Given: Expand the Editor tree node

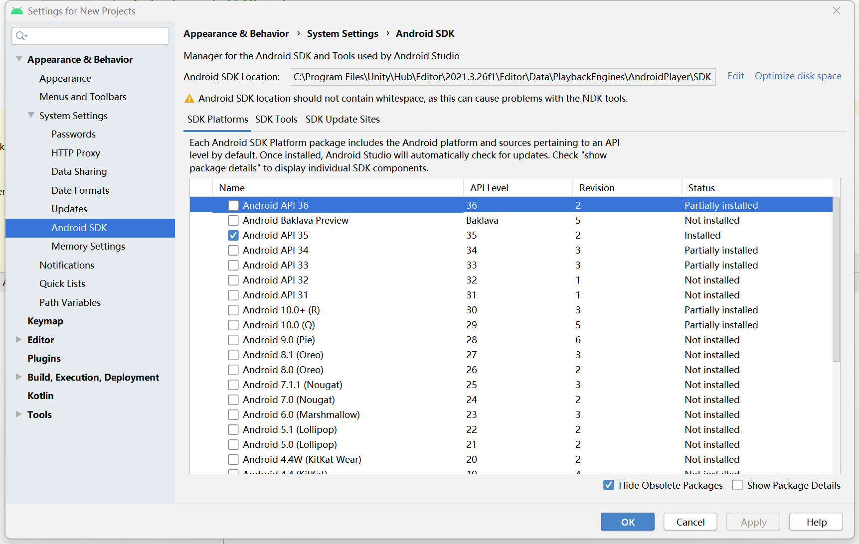Looking at the screenshot, I should click(x=19, y=339).
